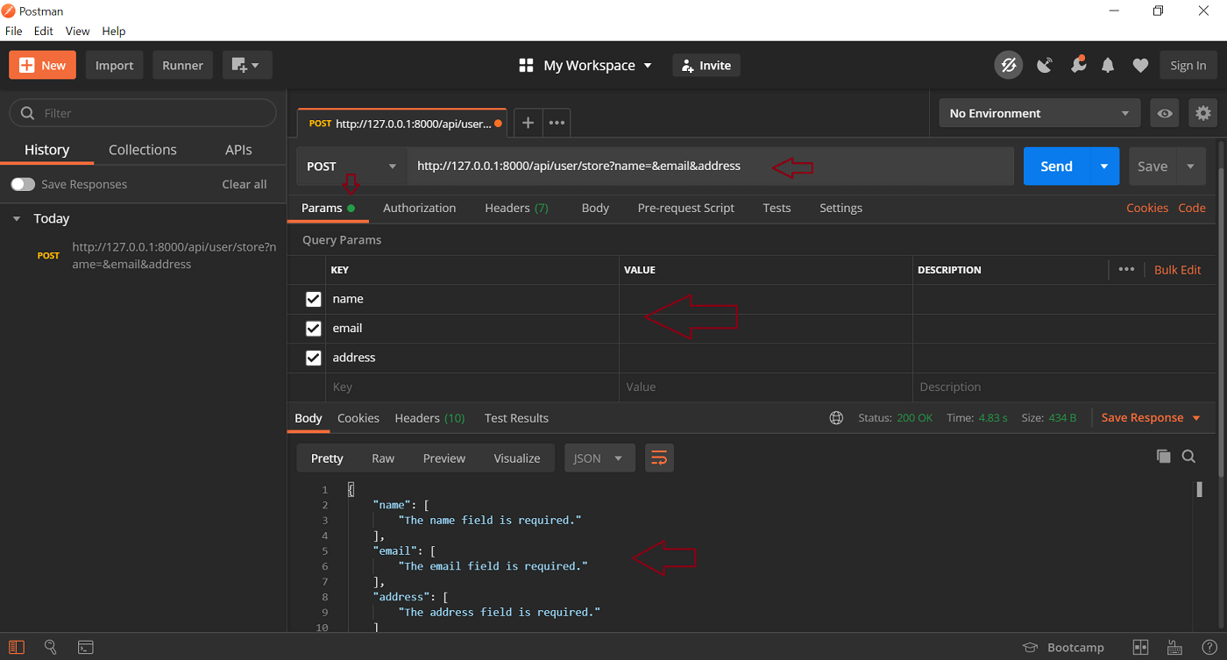Open the Send button dropdown arrow

(x=1104, y=166)
